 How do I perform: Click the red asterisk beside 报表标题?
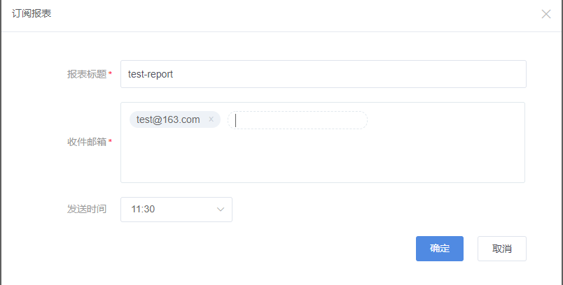(x=111, y=75)
